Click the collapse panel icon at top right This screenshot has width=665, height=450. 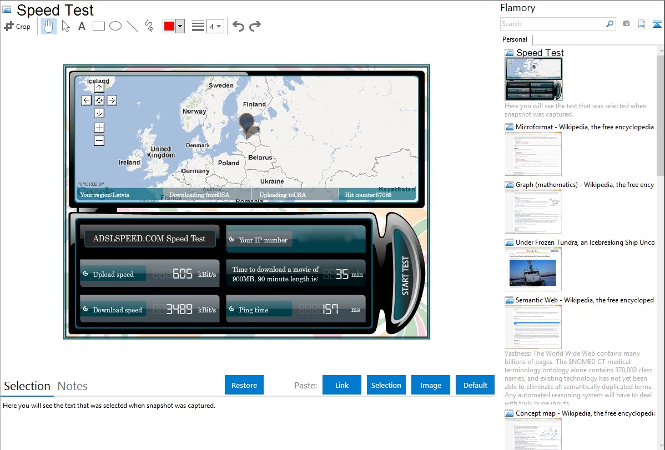[x=657, y=24]
